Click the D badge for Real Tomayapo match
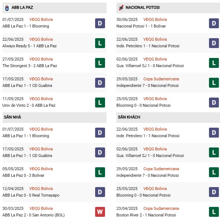 click(x=100, y=192)
